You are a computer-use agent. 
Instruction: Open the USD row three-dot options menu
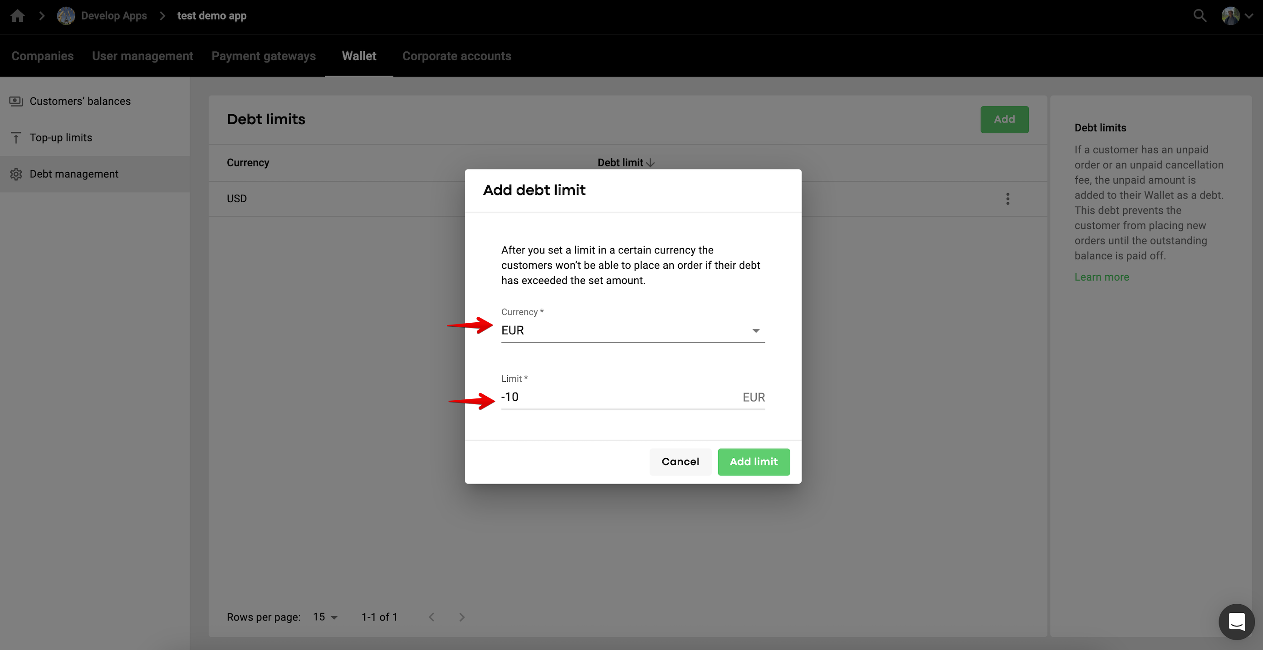[1008, 199]
